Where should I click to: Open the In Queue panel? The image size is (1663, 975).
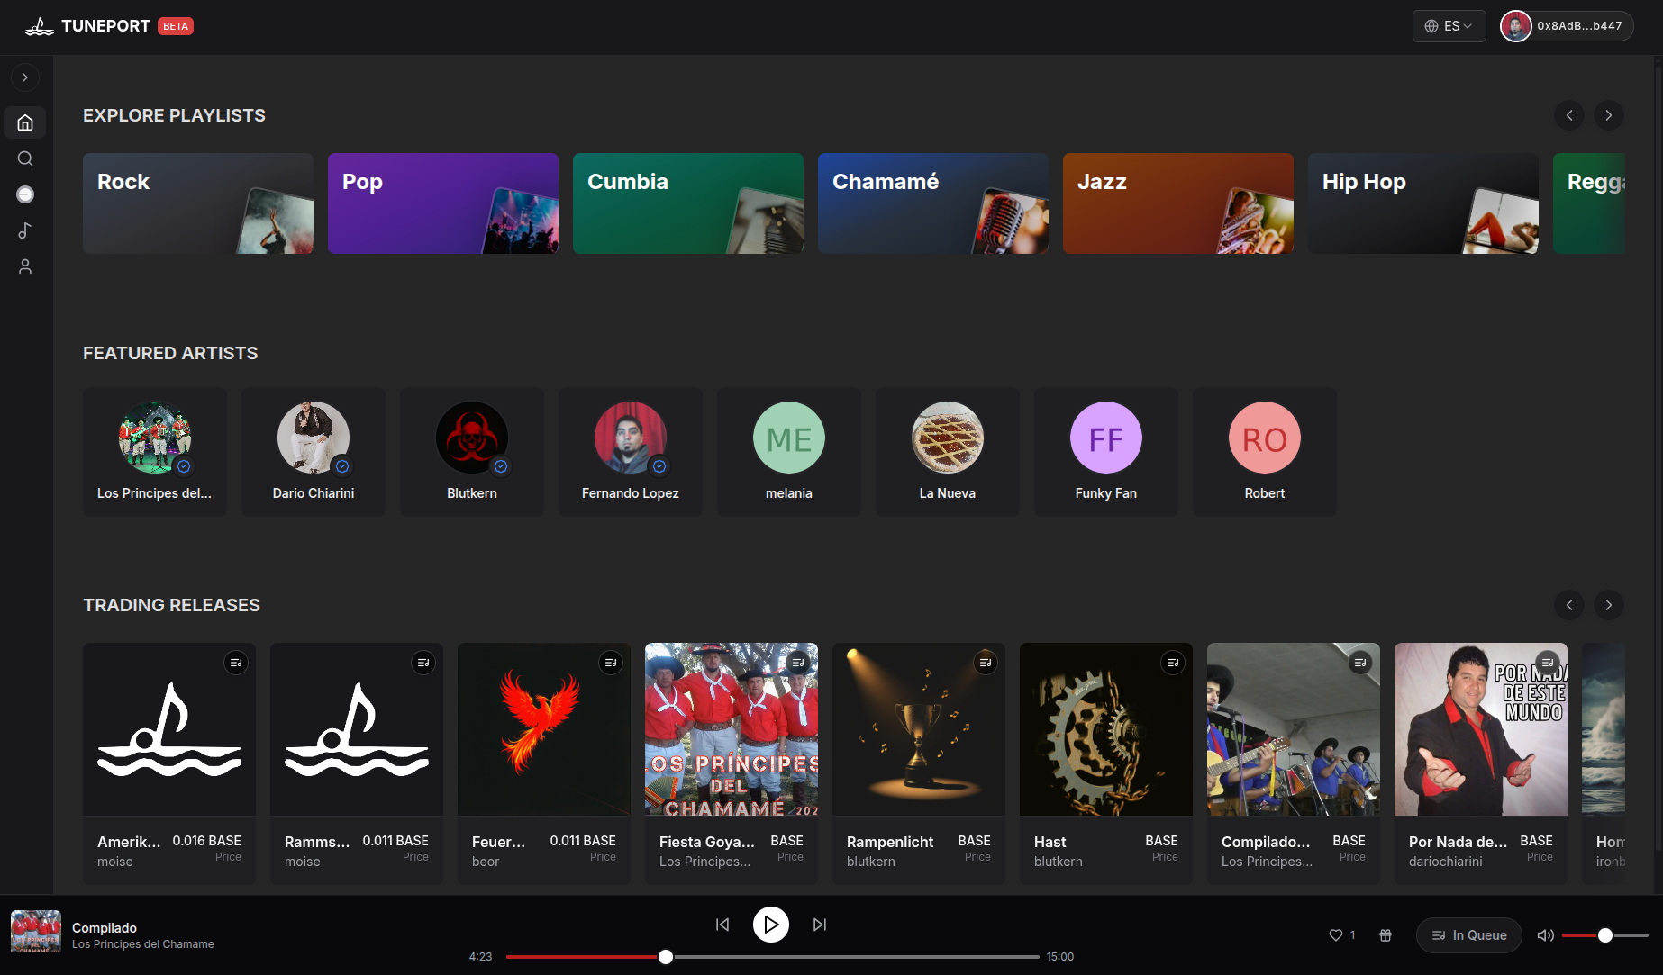coord(1469,935)
